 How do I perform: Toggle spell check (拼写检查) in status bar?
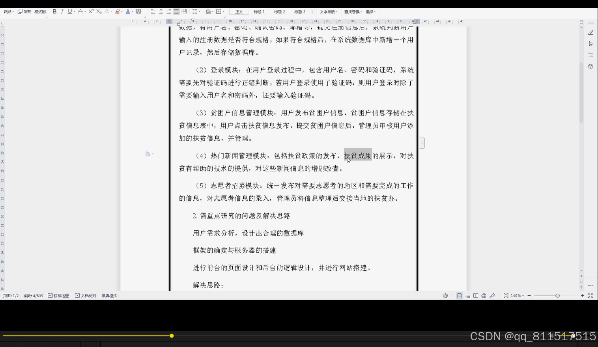(58, 295)
